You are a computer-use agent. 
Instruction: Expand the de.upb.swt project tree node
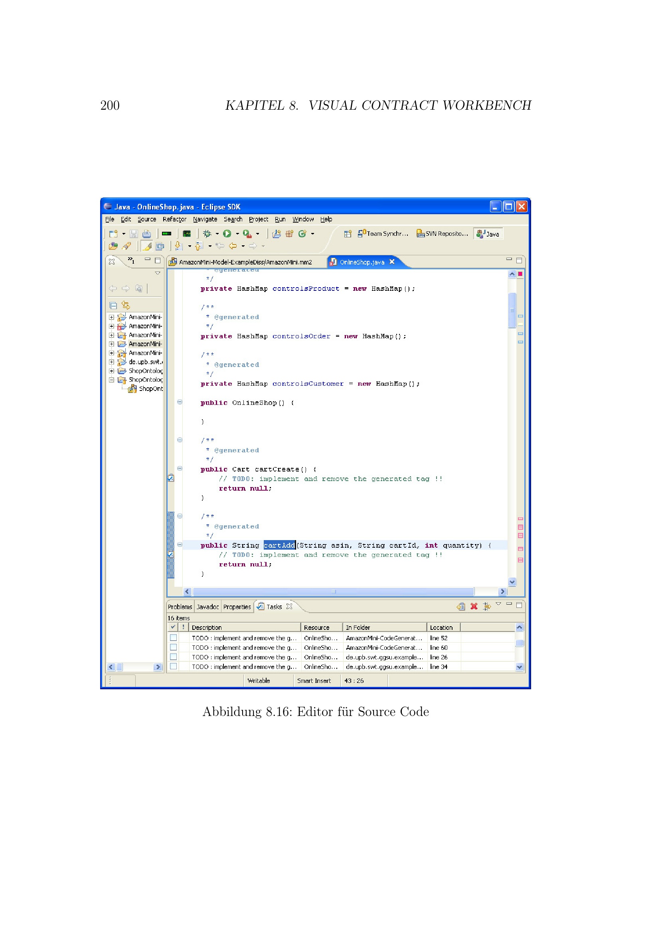point(111,362)
